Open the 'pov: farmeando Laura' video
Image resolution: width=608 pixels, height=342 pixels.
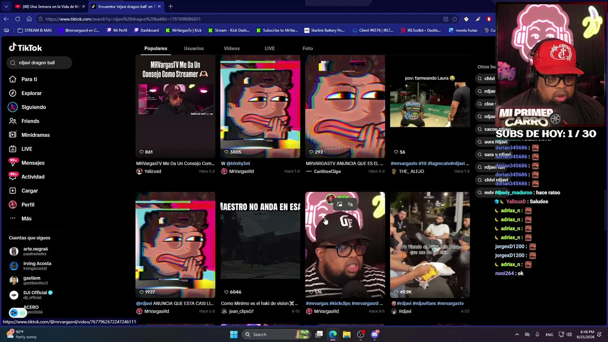[x=430, y=106]
